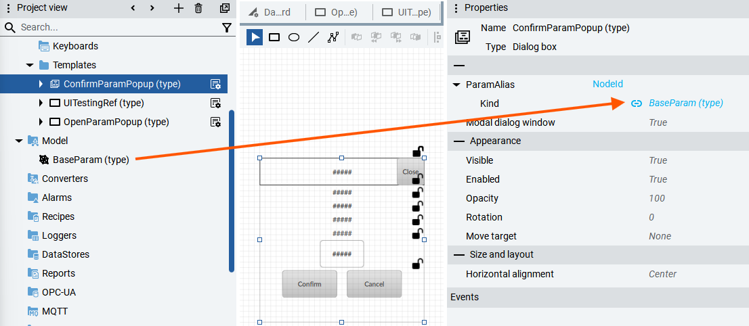Screen dimensions: 749x326
Task: Collapse the Appearance section
Action: (x=459, y=141)
